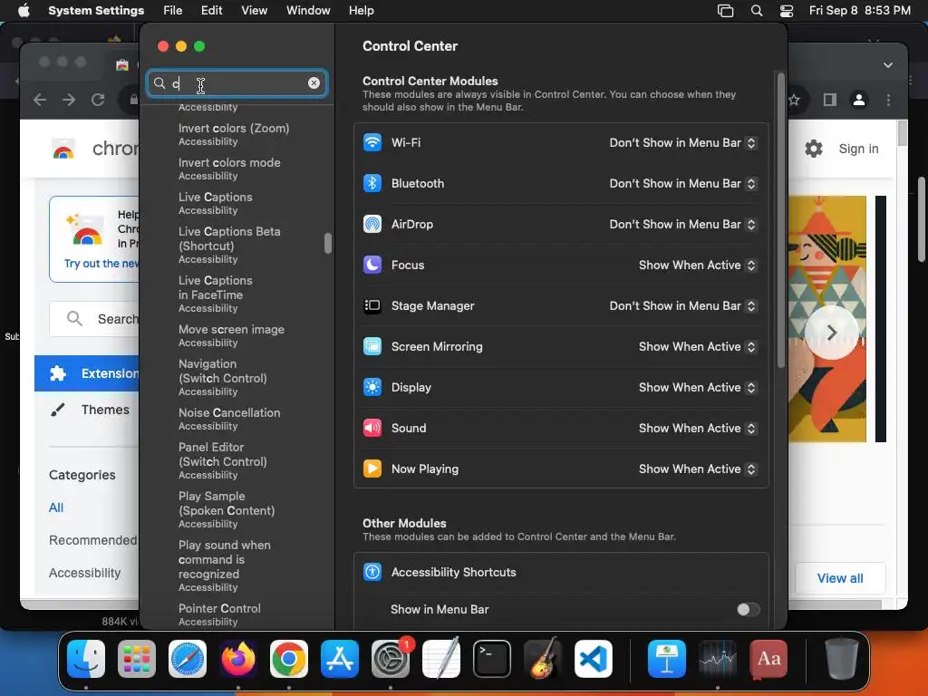
Task: Open Finder from the Dock
Action: (86, 659)
